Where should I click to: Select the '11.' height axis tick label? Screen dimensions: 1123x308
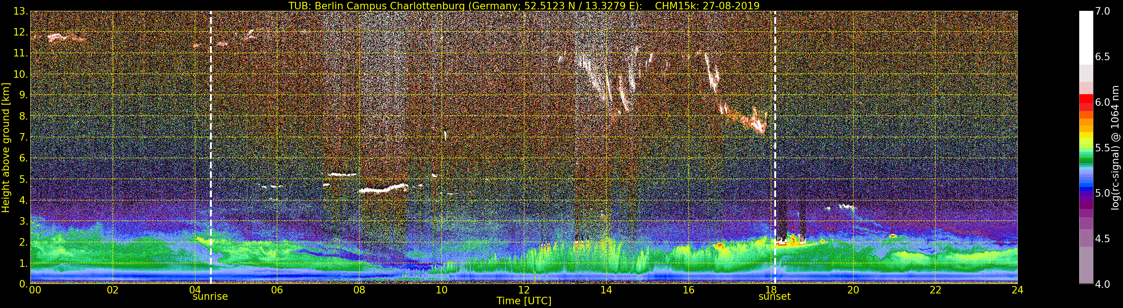[x=21, y=53]
